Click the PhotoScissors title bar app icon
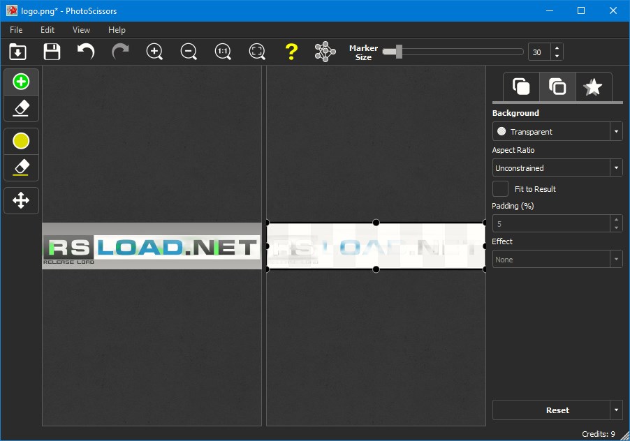The height and width of the screenshot is (441, 630). (12, 10)
